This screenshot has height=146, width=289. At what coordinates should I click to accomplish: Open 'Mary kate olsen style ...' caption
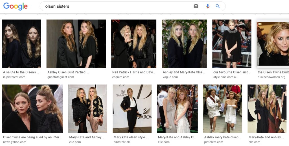pyautogui.click(x=129, y=137)
